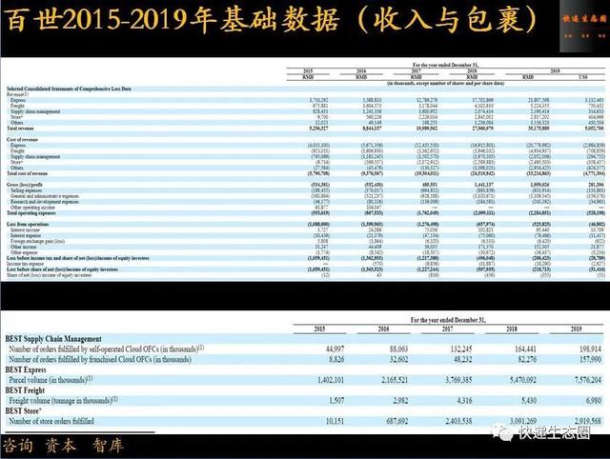
Task: Click the 2018 column header in lower table
Action: pyautogui.click(x=512, y=329)
